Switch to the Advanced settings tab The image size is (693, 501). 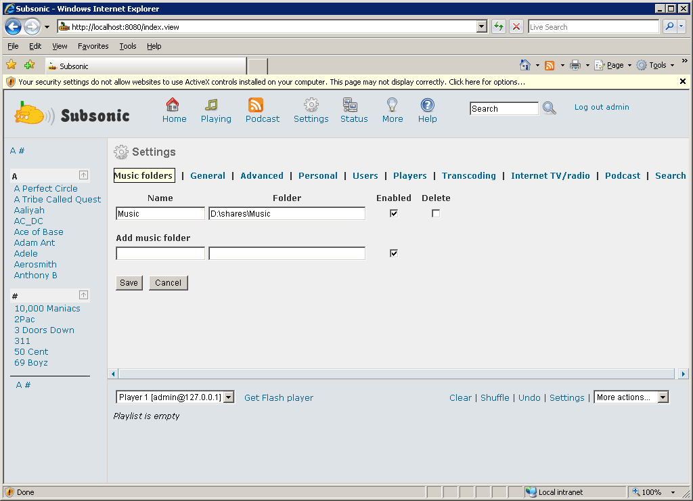(262, 175)
